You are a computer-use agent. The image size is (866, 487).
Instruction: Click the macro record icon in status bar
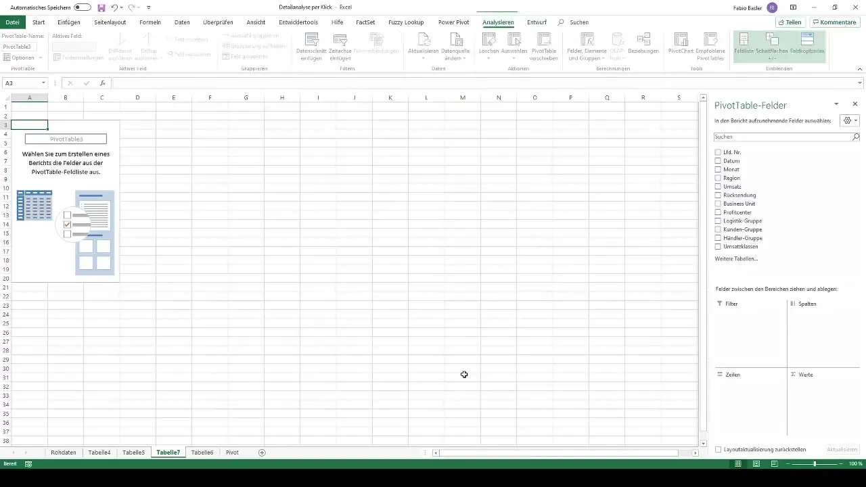[x=28, y=464]
